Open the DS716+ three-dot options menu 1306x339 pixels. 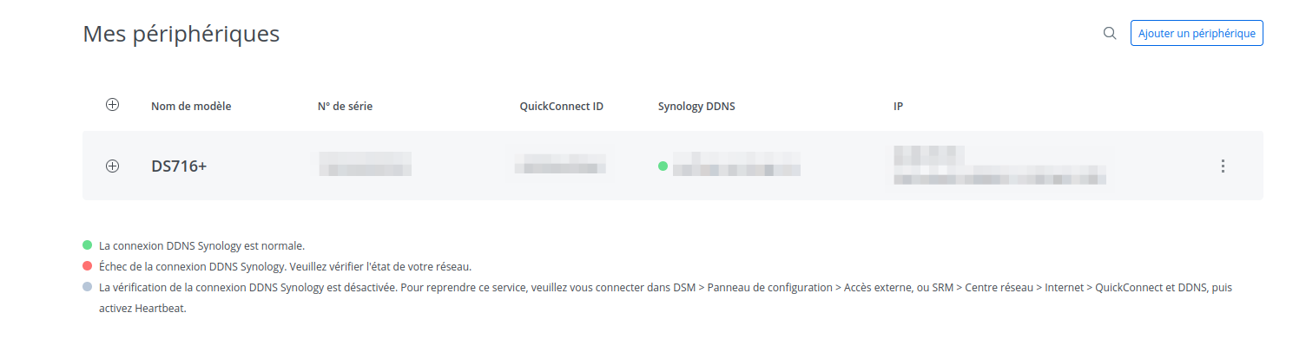pyautogui.click(x=1223, y=166)
